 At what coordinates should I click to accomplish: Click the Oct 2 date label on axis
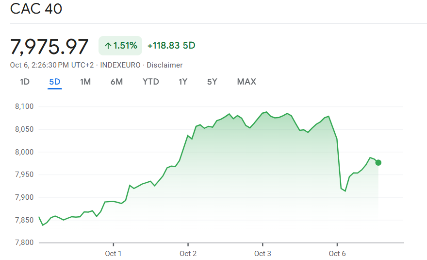[x=188, y=253]
